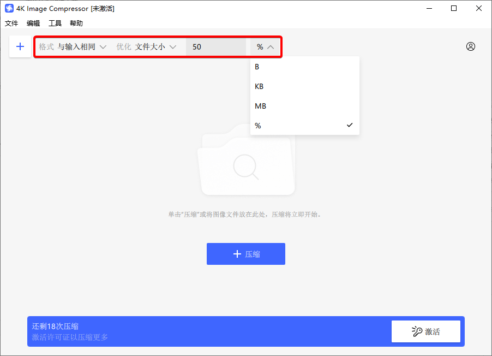Click the size value field showing 50
The width and height of the screenshot is (492, 356).
pyautogui.click(x=216, y=47)
